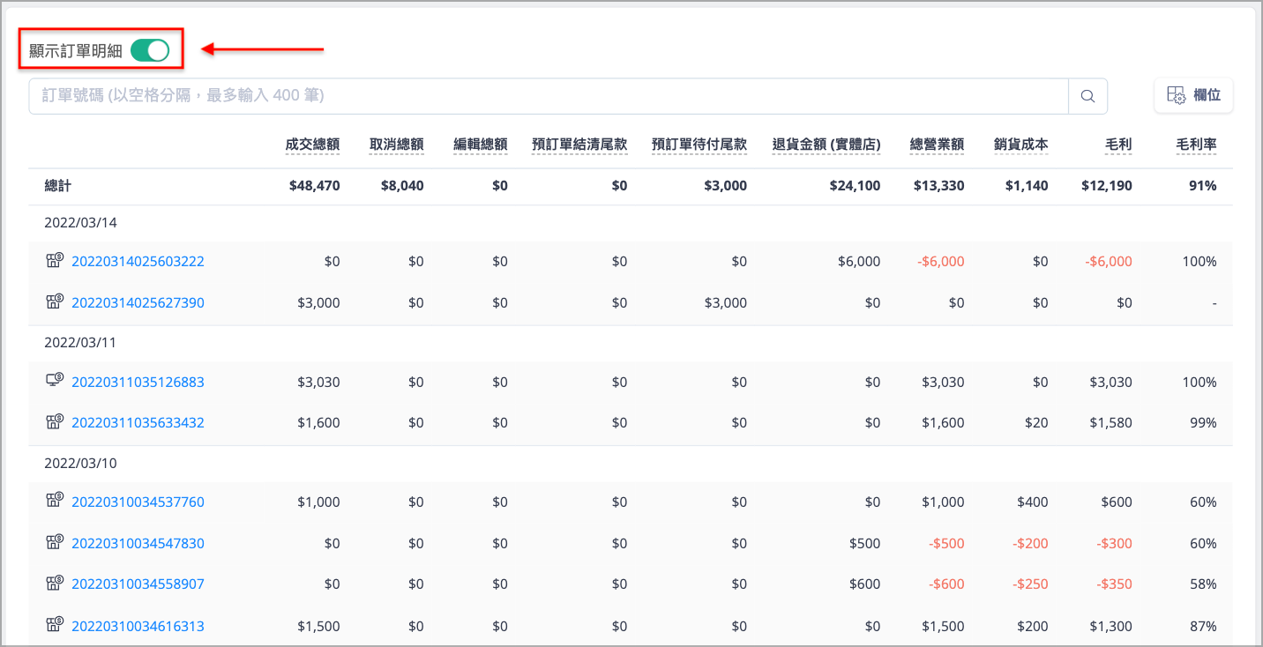Open order link 20220310034558907

(x=138, y=584)
